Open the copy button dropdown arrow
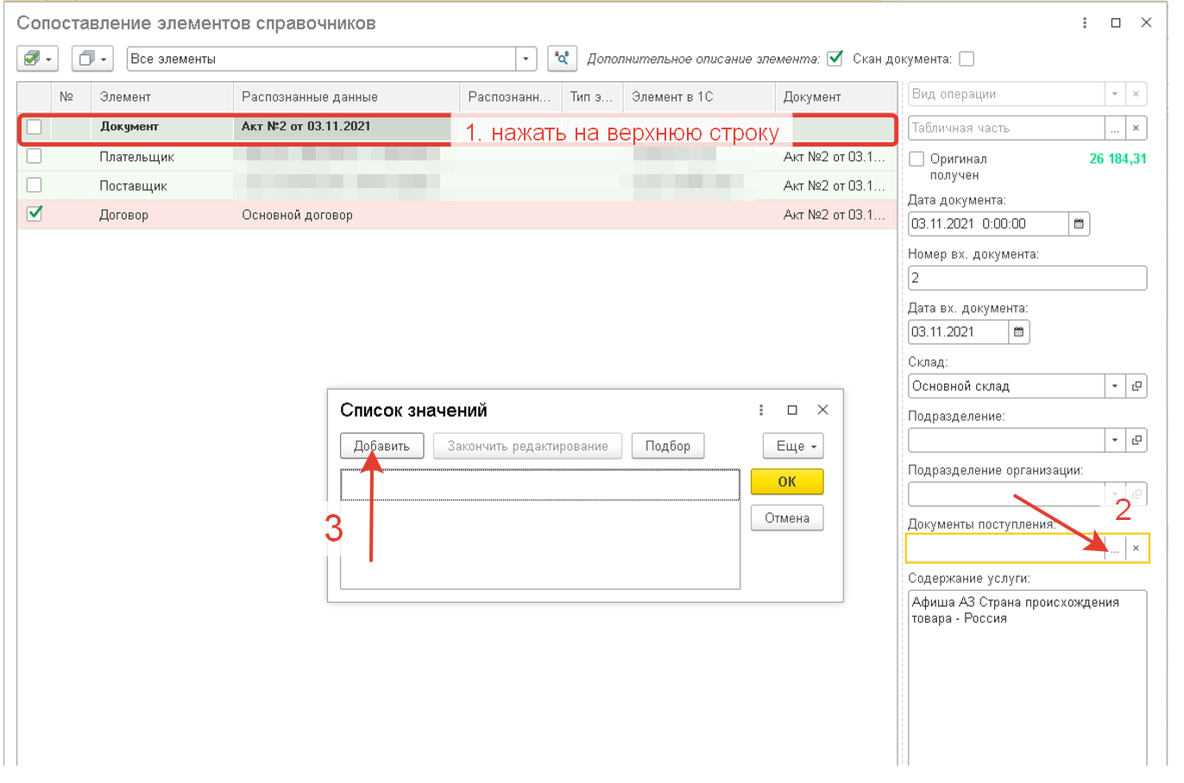 [104, 59]
